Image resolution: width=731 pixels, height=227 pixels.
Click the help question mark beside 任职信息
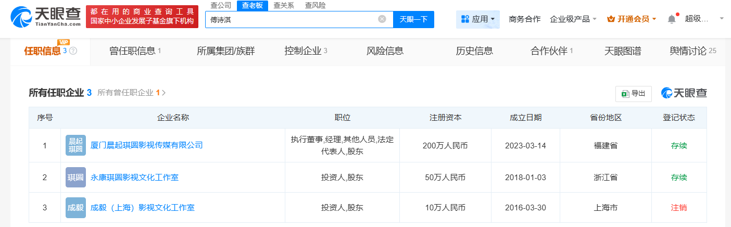(73, 51)
